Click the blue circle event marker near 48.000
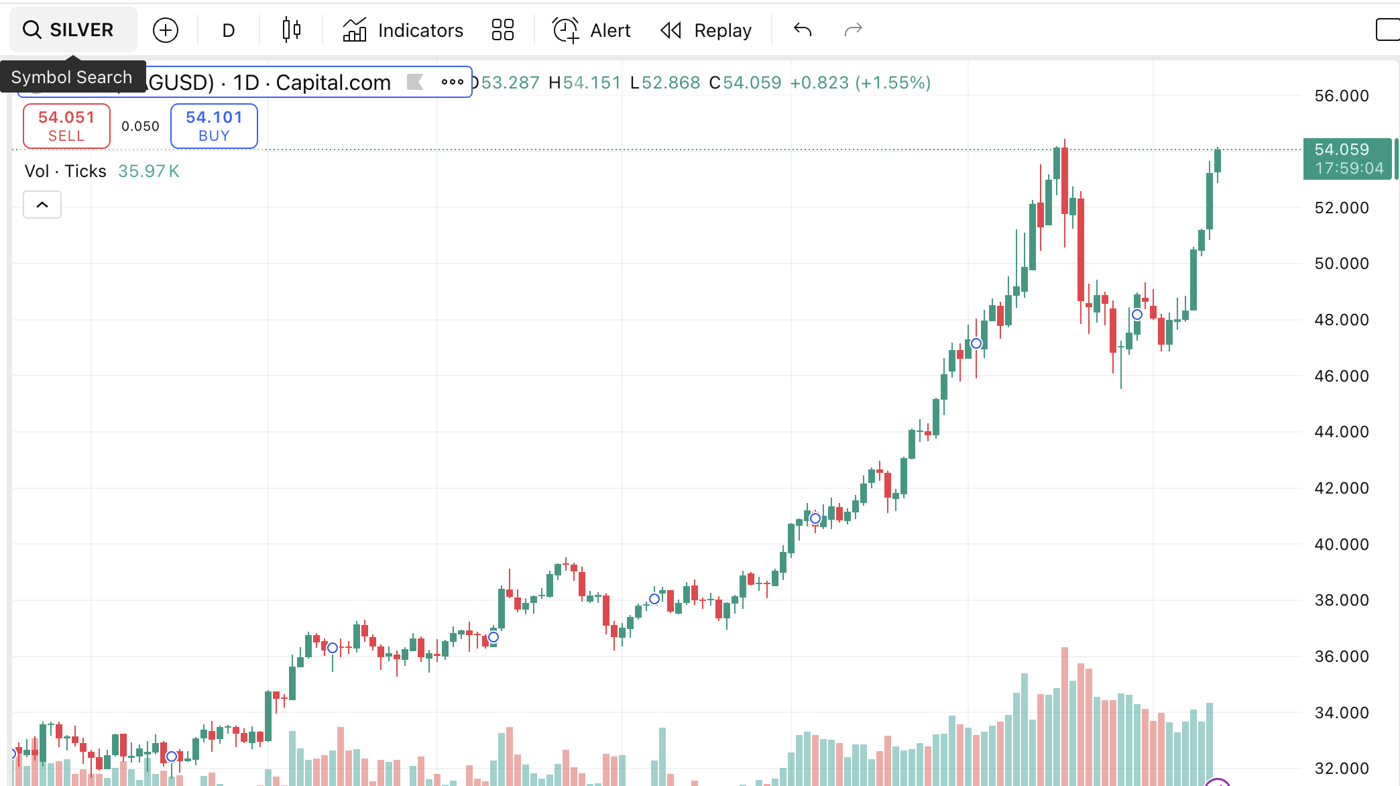The width and height of the screenshot is (1400, 786). [x=1137, y=315]
